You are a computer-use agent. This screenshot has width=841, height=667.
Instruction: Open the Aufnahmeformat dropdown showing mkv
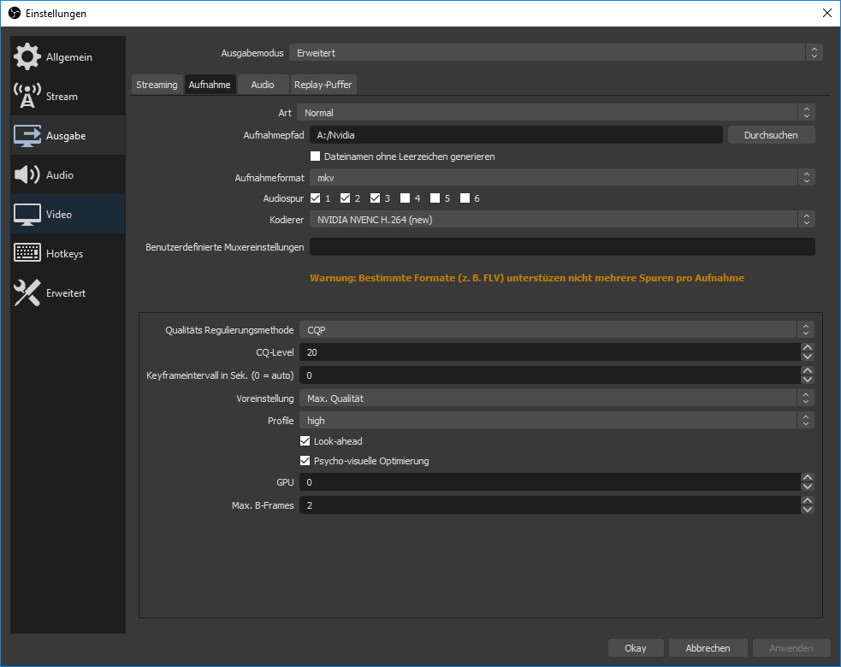pos(562,178)
